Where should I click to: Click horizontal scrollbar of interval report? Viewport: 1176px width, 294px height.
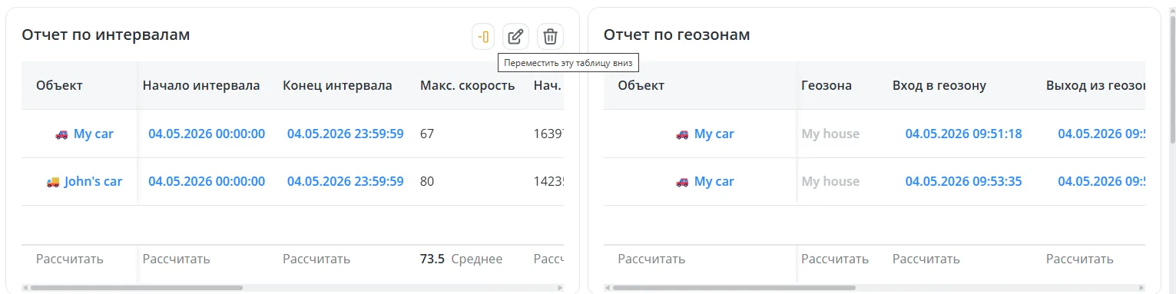136,288
